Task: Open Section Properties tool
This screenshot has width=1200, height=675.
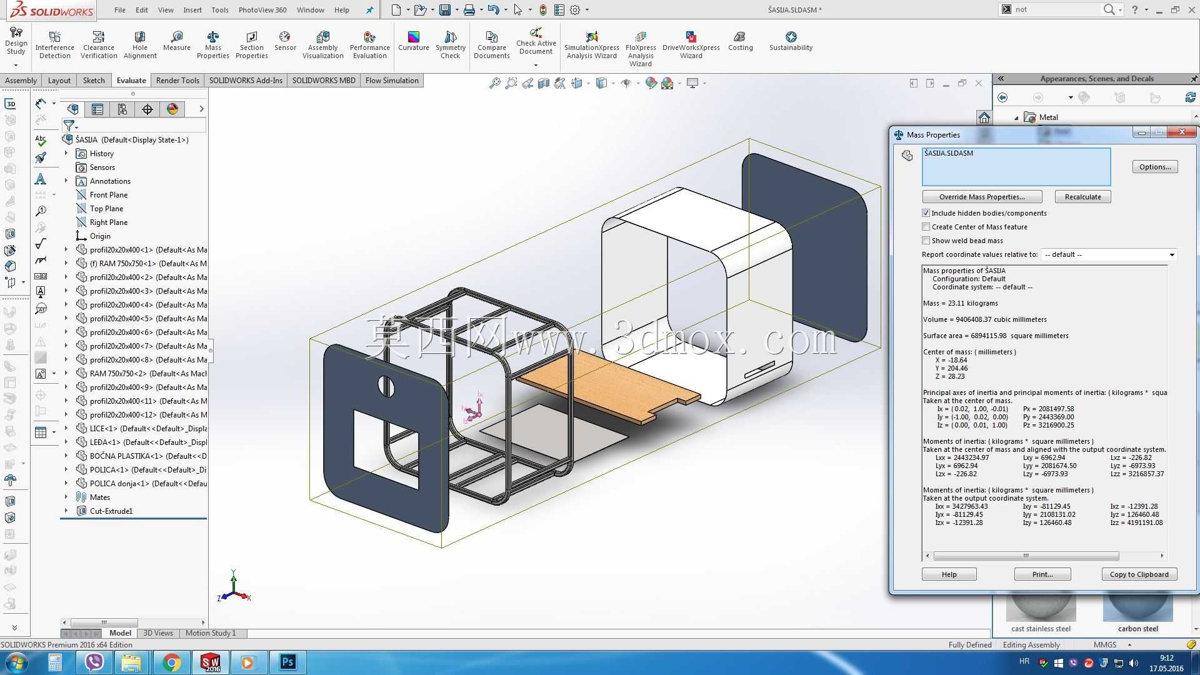Action: (x=252, y=45)
